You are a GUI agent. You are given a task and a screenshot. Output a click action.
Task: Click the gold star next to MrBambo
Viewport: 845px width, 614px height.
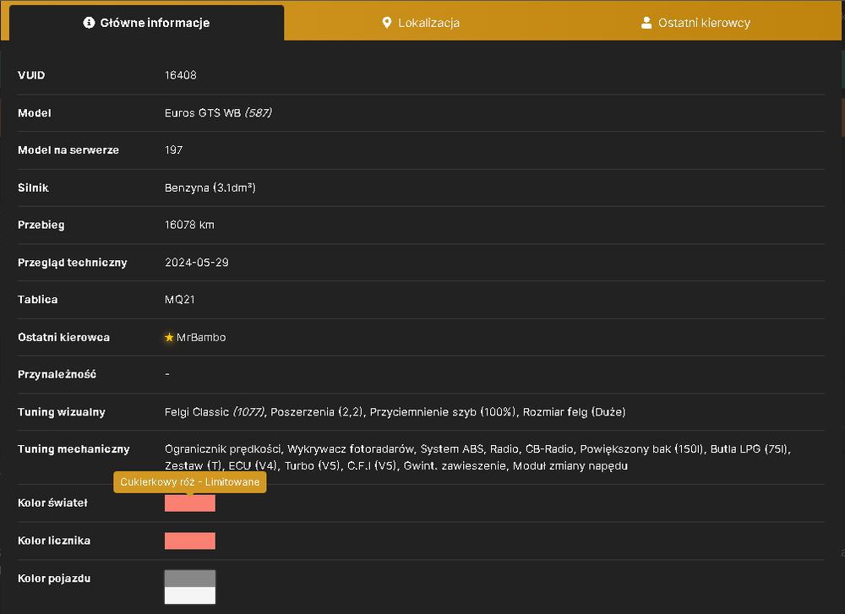(169, 337)
